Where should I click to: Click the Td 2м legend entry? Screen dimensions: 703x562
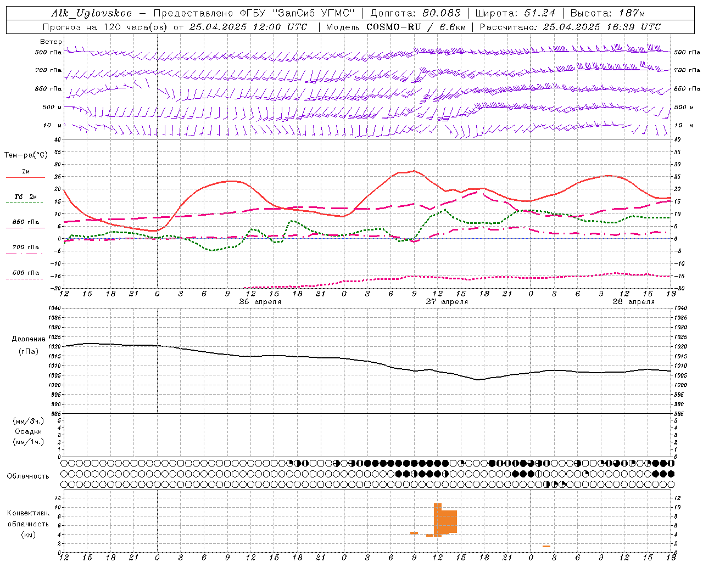click(25, 196)
